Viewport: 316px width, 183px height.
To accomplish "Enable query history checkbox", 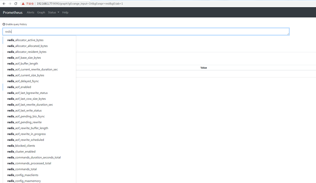I will tap(4, 24).
